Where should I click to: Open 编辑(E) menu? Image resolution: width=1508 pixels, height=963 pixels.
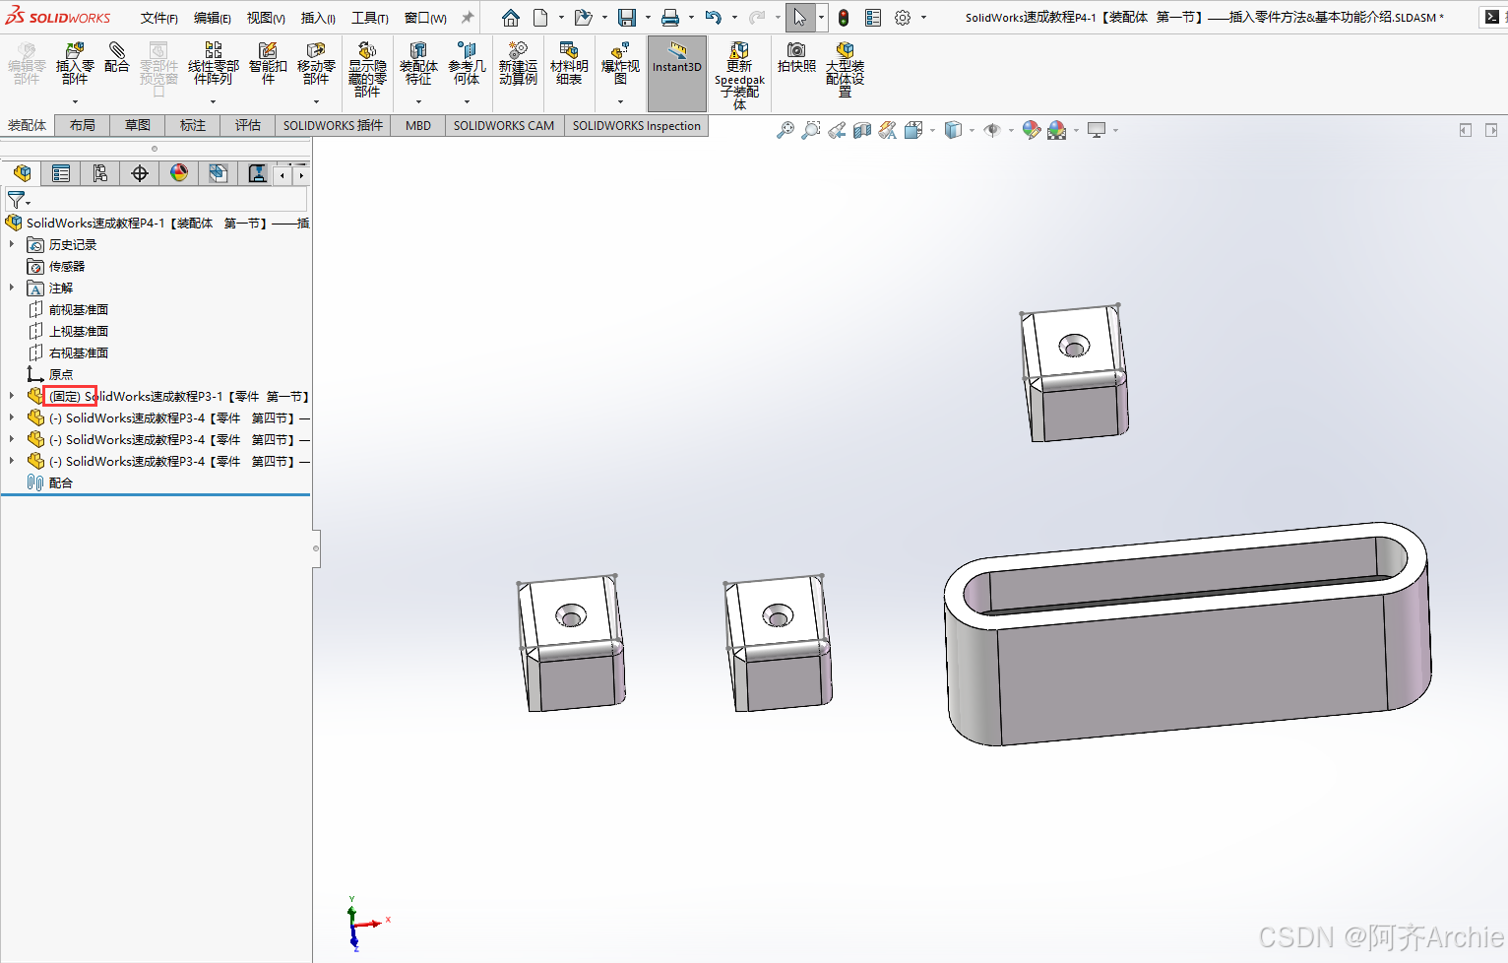[212, 18]
